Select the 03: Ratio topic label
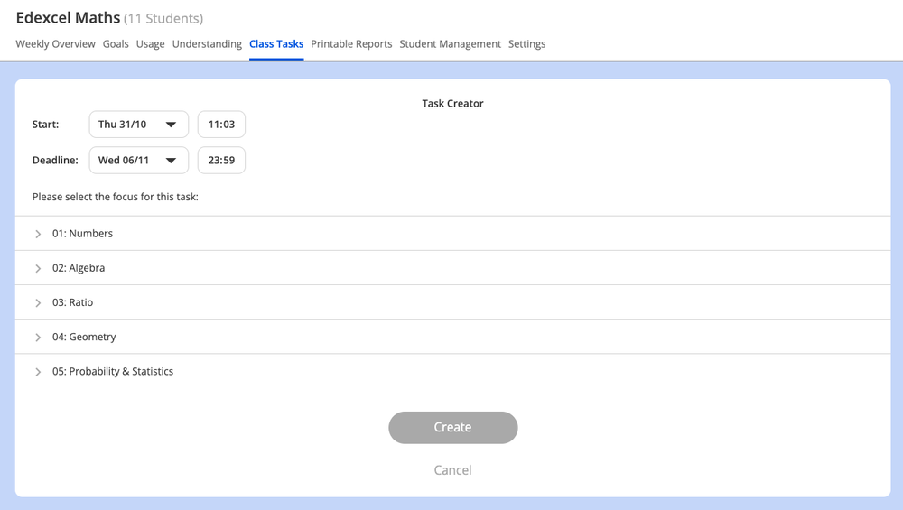 point(72,302)
